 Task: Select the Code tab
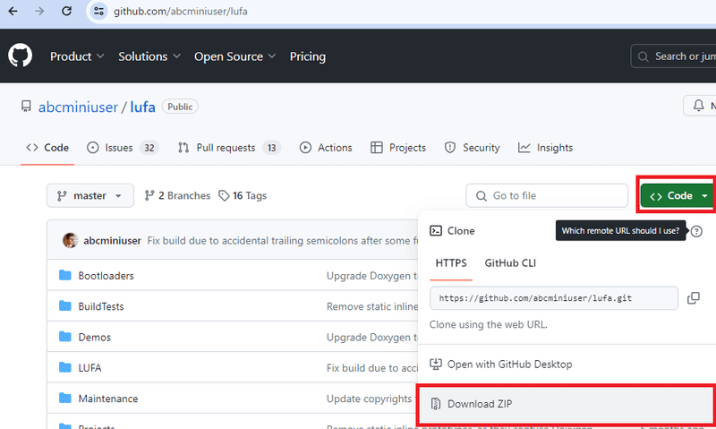(x=47, y=148)
